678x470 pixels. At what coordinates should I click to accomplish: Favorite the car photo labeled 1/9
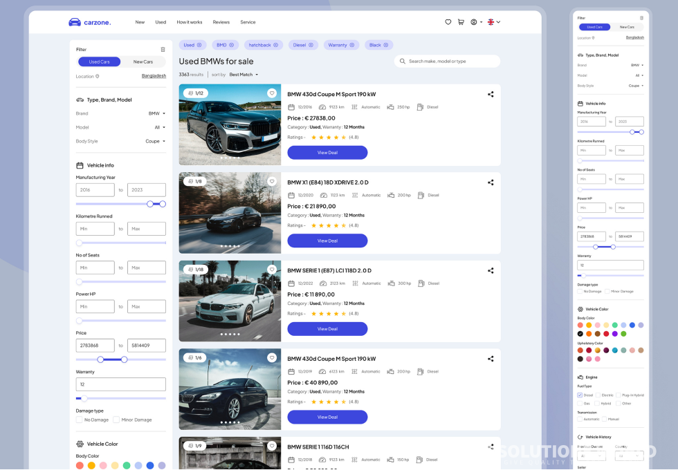[271, 445]
